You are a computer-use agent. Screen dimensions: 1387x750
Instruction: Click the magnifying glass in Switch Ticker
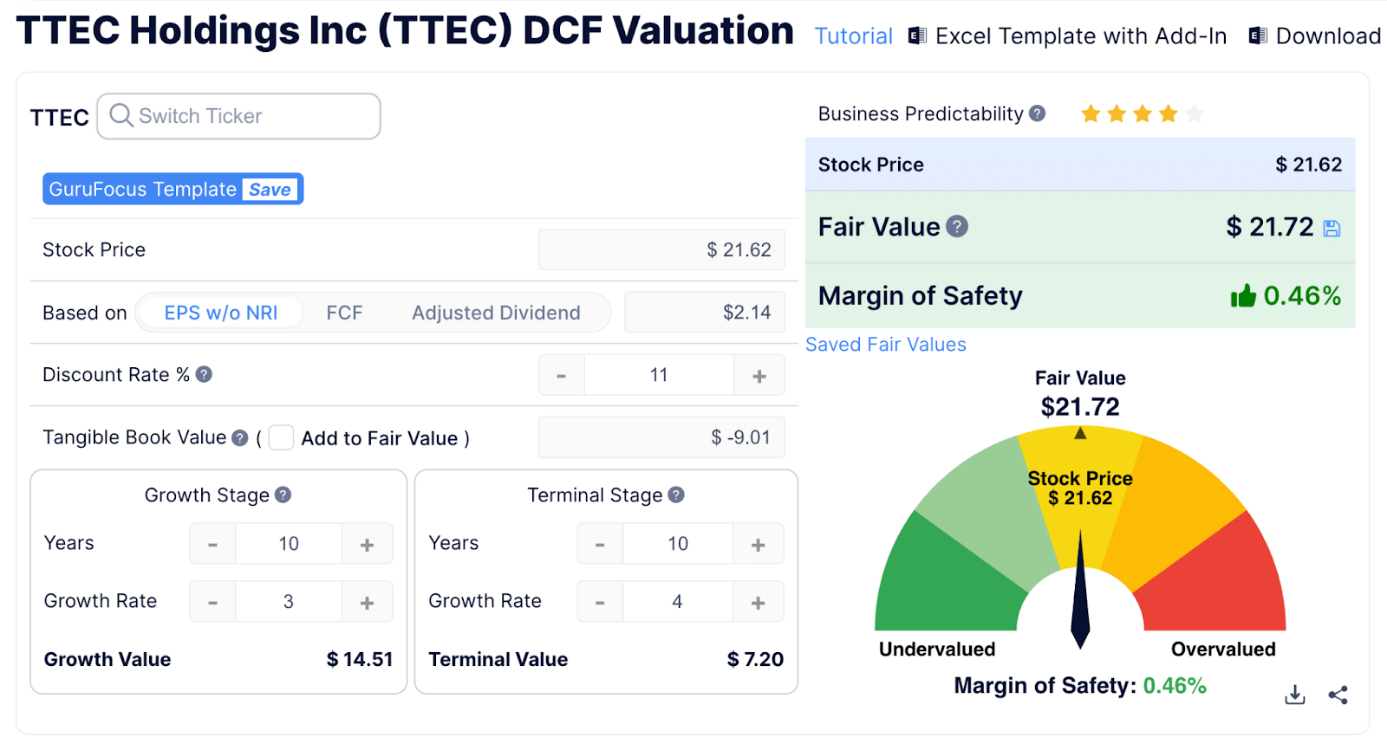pyautogui.click(x=121, y=116)
